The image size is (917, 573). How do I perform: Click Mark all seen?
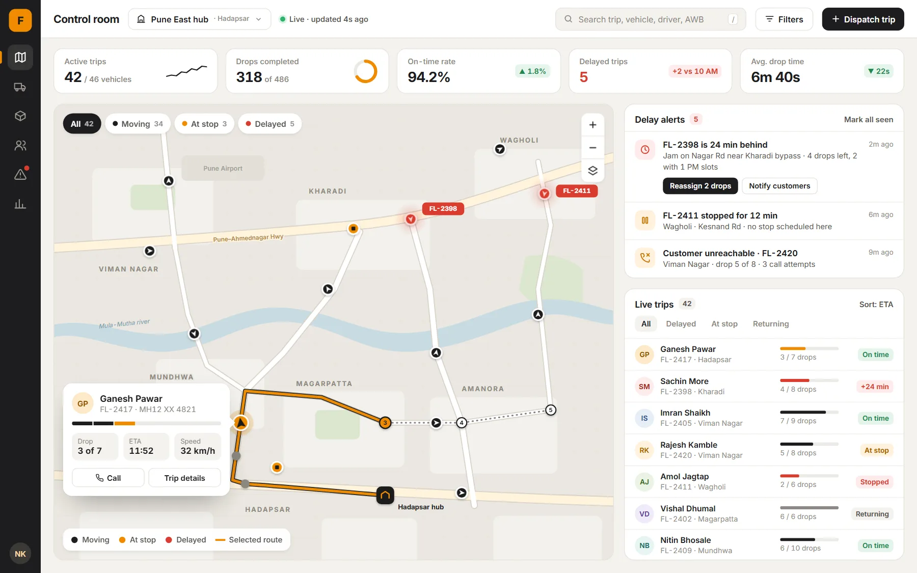tap(869, 120)
